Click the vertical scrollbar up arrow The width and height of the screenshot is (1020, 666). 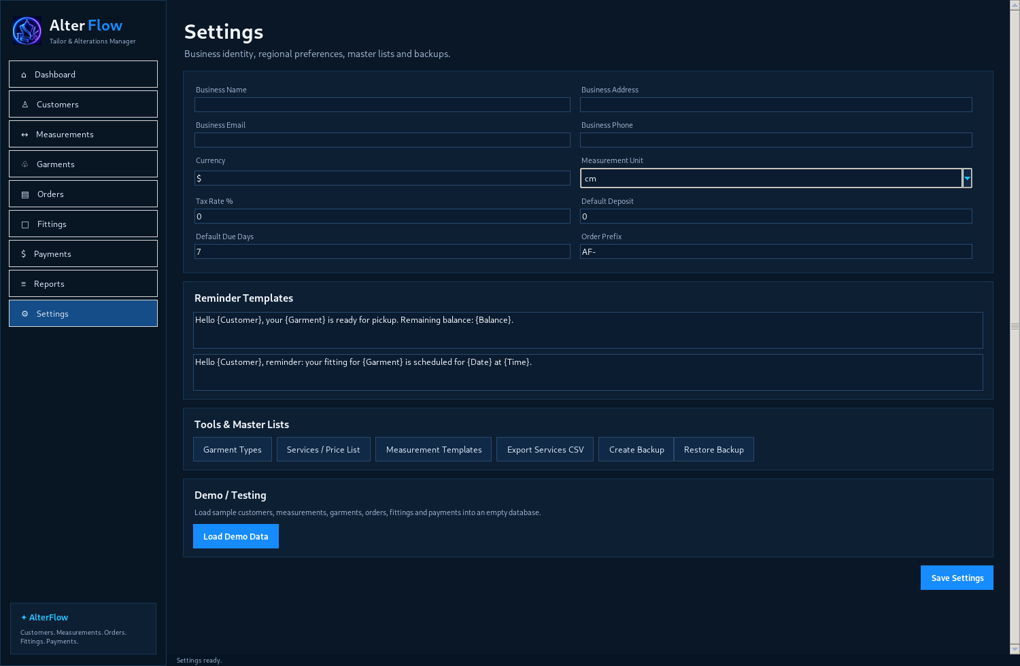[1015, 5]
